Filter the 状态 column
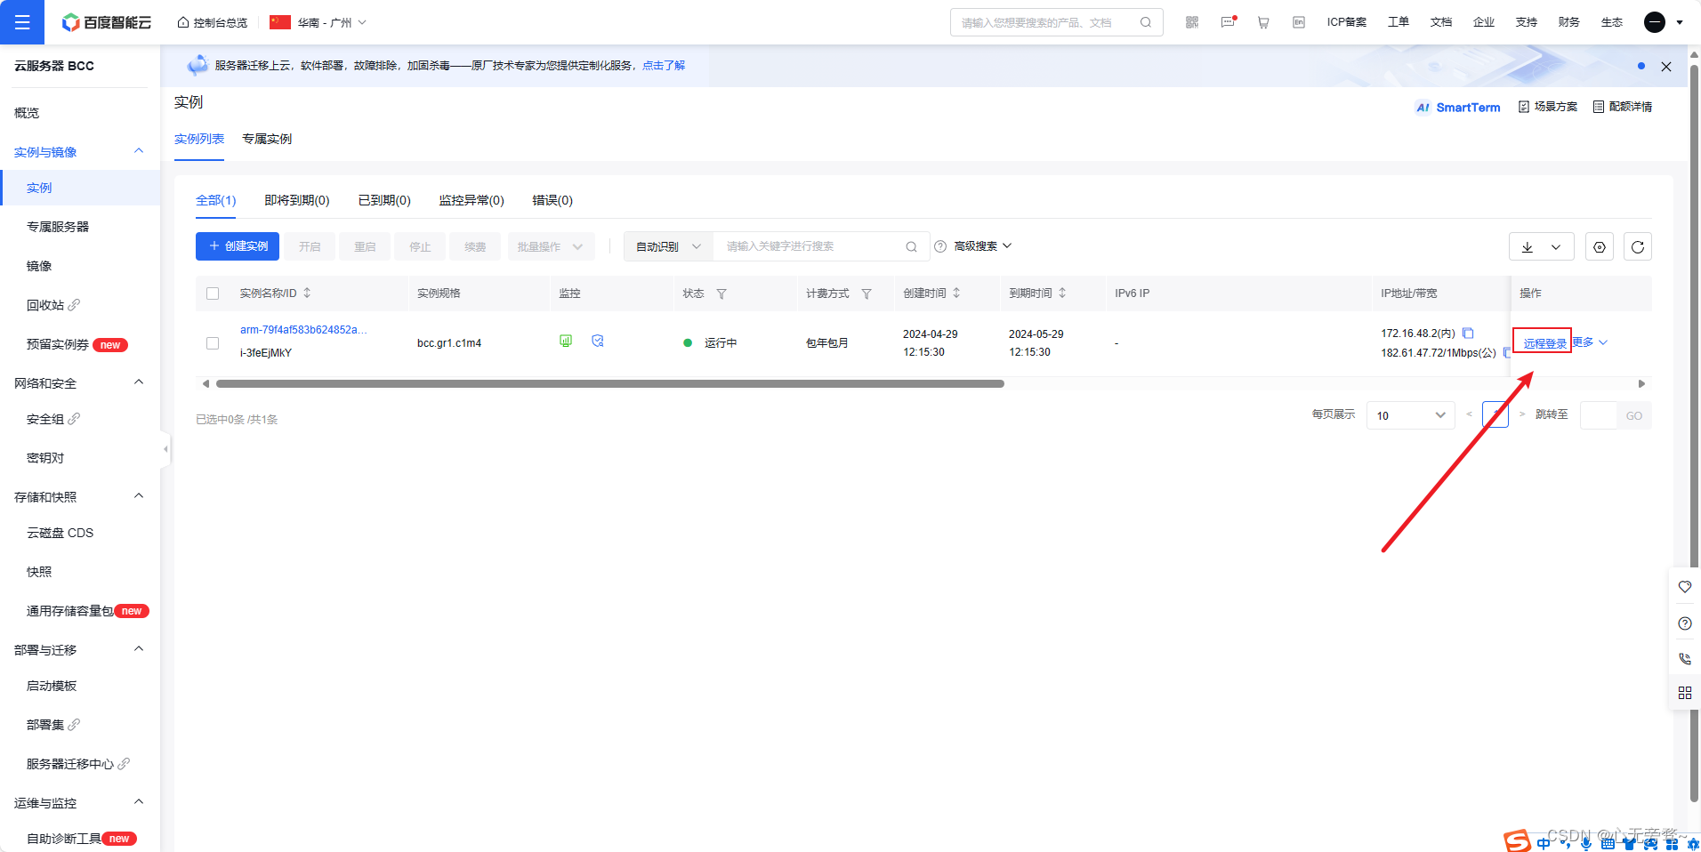The image size is (1701, 852). (x=722, y=293)
